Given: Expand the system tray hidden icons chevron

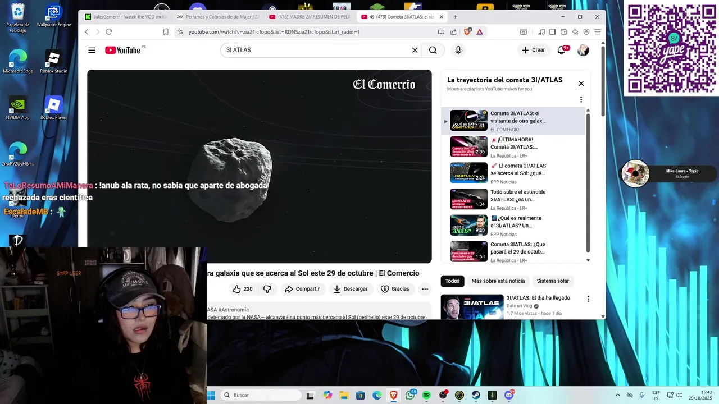Looking at the screenshot, I should coord(618,395).
